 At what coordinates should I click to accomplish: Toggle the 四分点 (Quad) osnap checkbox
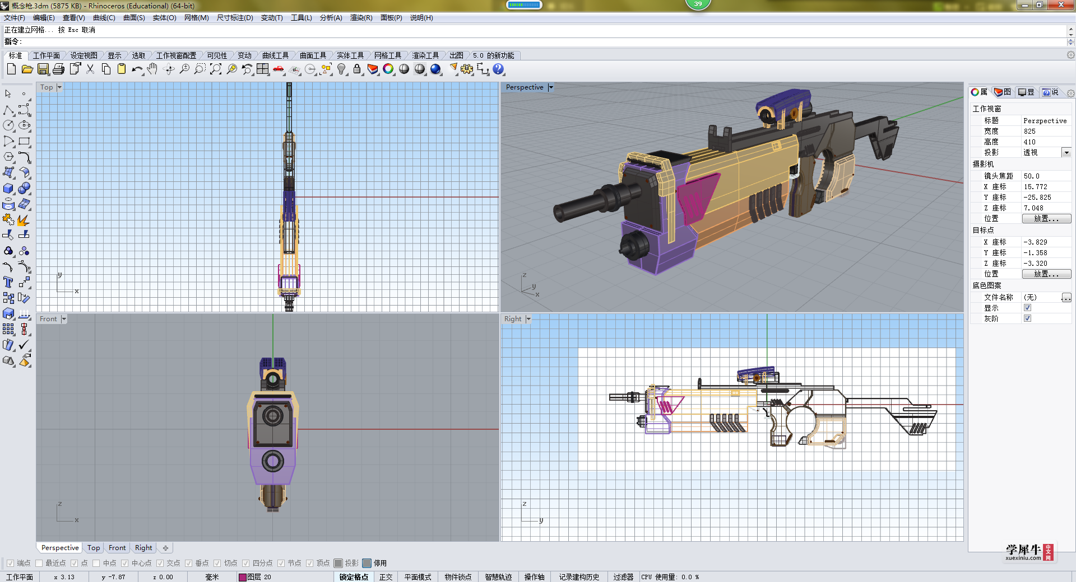click(x=245, y=563)
